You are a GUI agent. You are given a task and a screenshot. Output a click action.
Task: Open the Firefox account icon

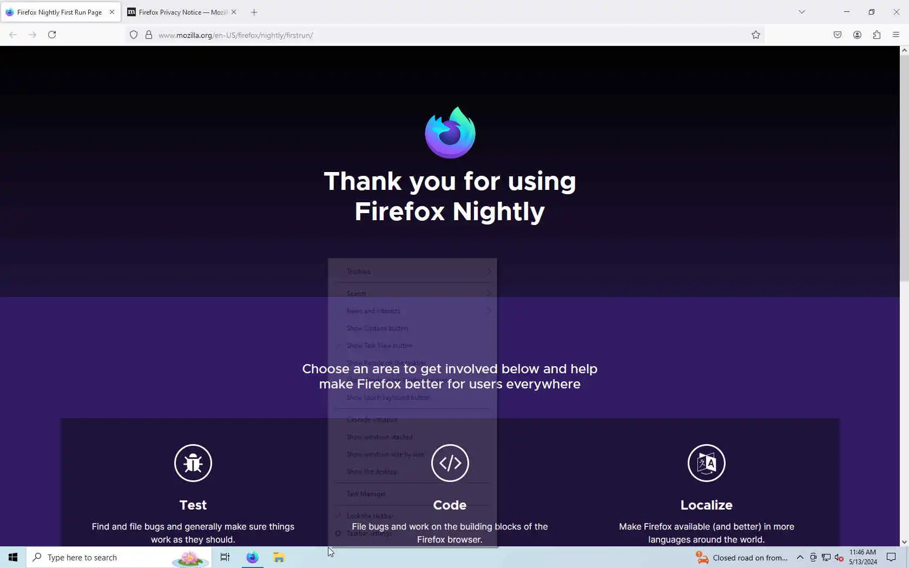pyautogui.click(x=857, y=35)
